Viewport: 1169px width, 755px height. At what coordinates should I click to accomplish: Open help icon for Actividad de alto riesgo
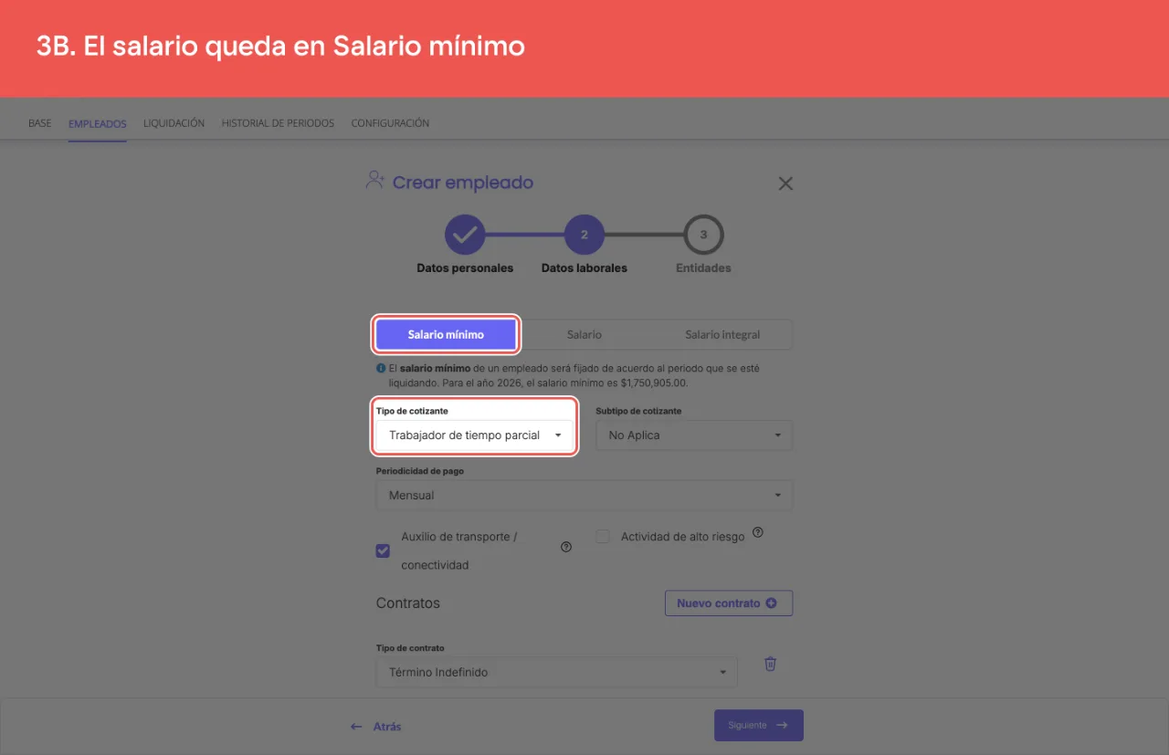(757, 532)
